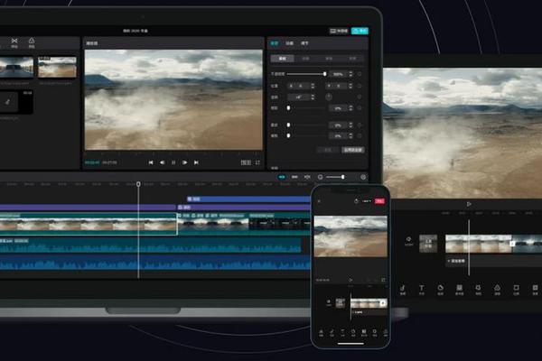The image size is (542, 361).
Task: Tap the play icon on the tablet
Action: (x=469, y=204)
